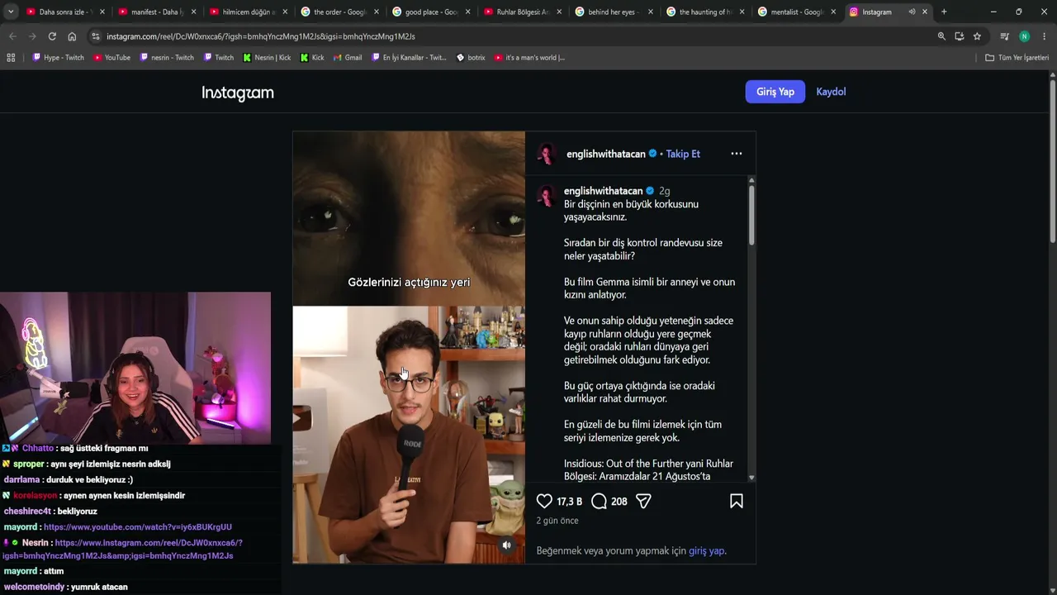Open the Instagram reel link posted by Nesrin
The height and width of the screenshot is (595, 1057).
pyautogui.click(x=122, y=550)
